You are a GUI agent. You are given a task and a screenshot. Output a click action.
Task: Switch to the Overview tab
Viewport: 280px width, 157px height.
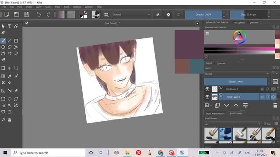tap(254, 23)
